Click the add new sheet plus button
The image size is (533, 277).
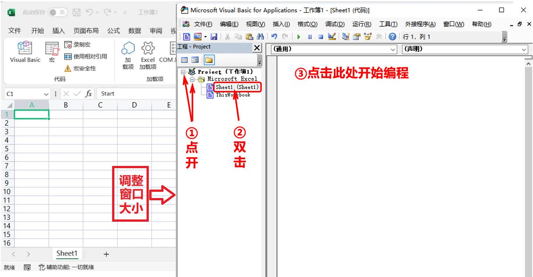click(x=106, y=254)
